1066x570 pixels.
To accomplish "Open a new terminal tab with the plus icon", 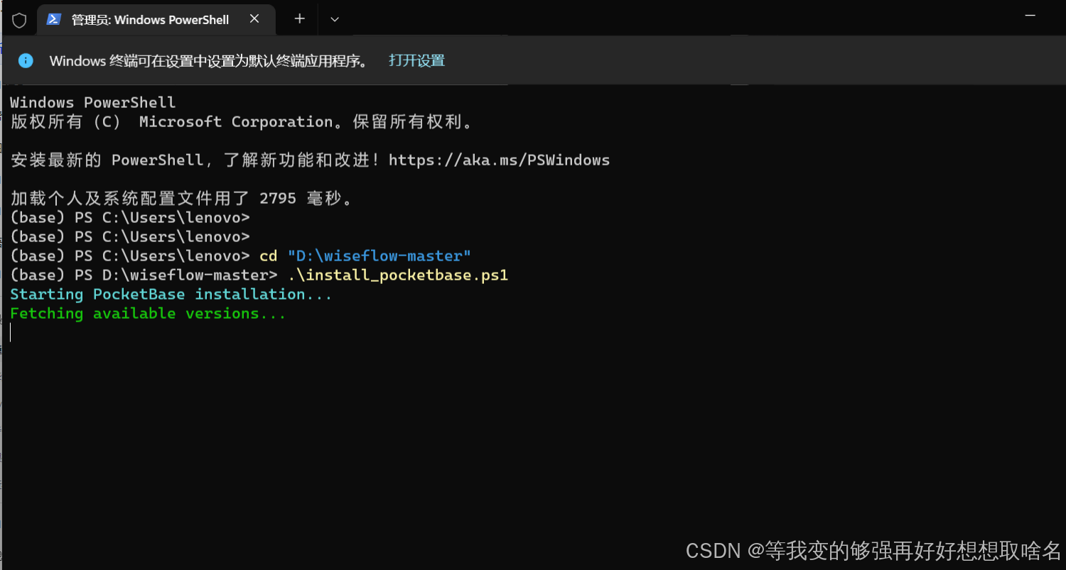I will click(298, 19).
